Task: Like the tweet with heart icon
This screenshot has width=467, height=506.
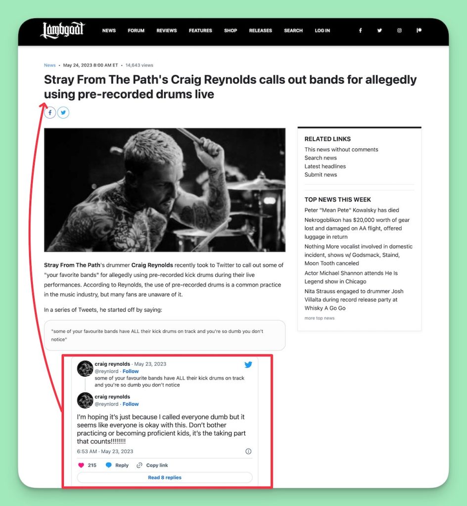Action: click(81, 465)
